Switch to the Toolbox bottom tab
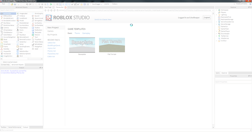This screenshot has width=252, height=136. (x=4, y=127)
